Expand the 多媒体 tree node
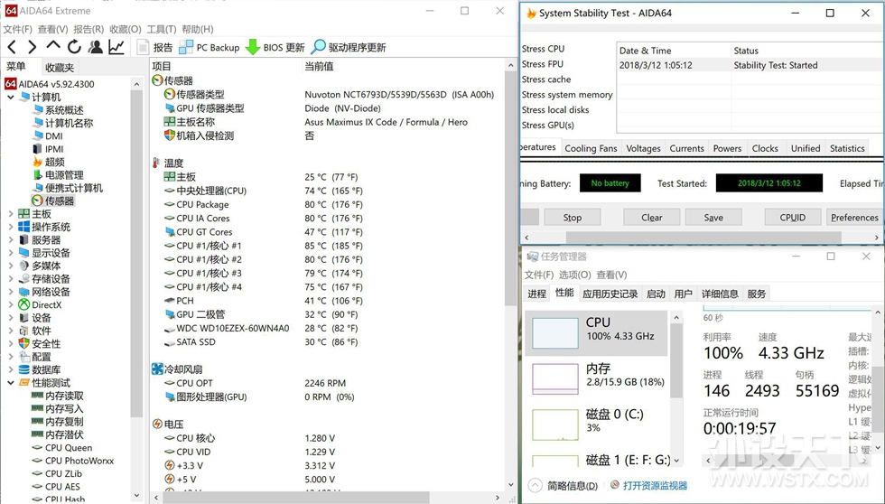 11,266
